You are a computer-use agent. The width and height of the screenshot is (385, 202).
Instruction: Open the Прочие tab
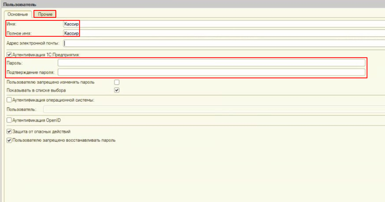[45, 14]
